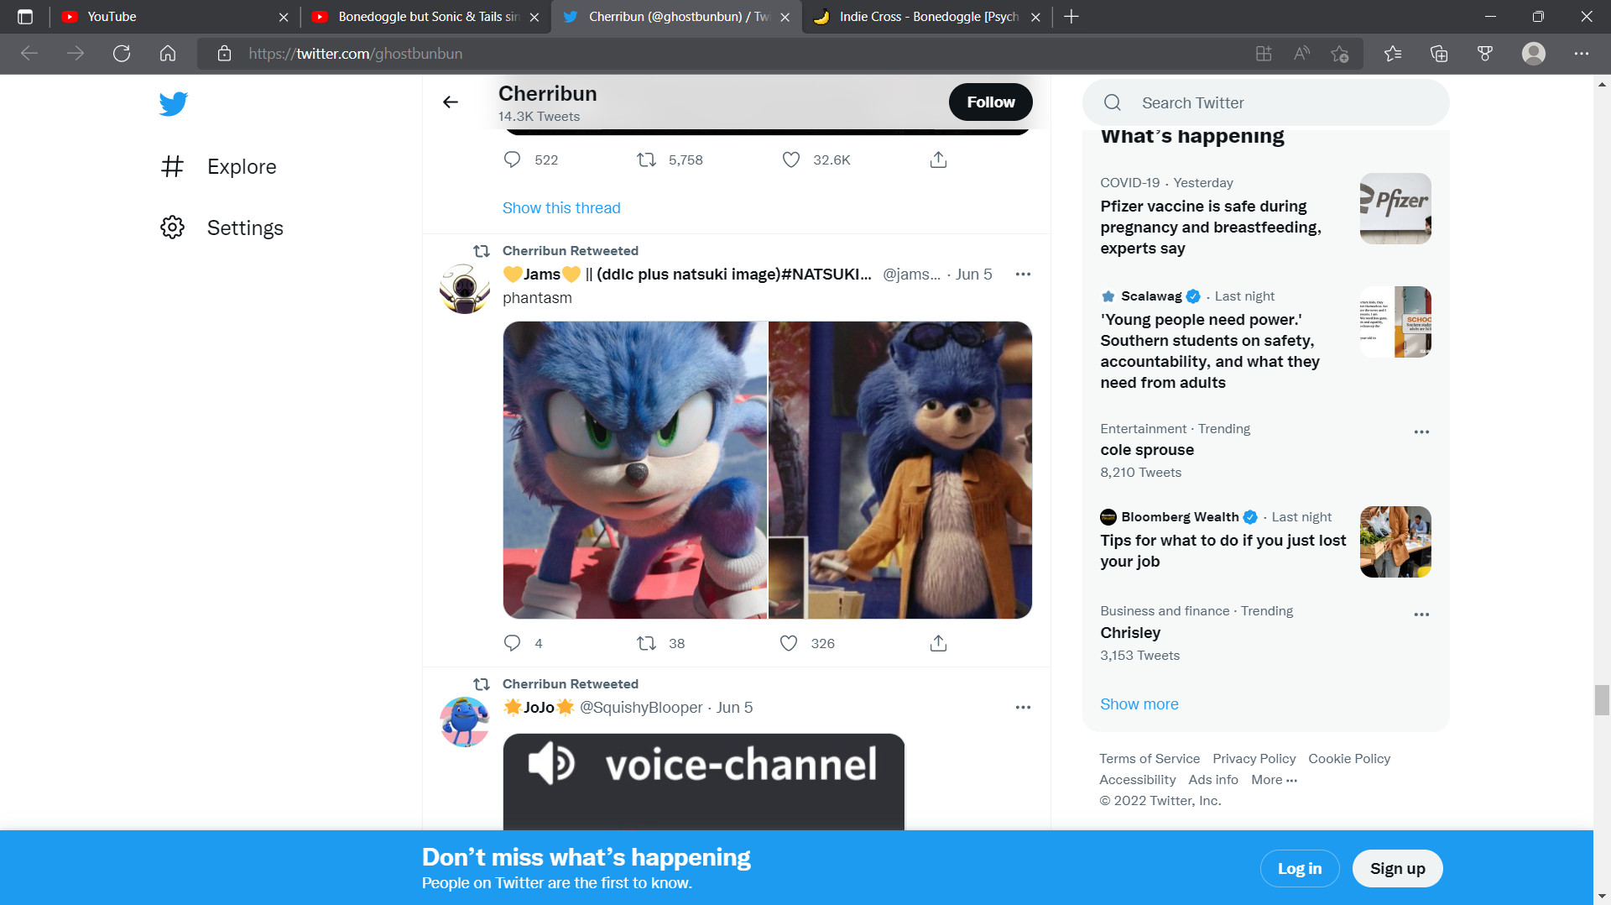The height and width of the screenshot is (905, 1611).
Task: Open more options for cole sprouse trend
Action: tap(1421, 432)
